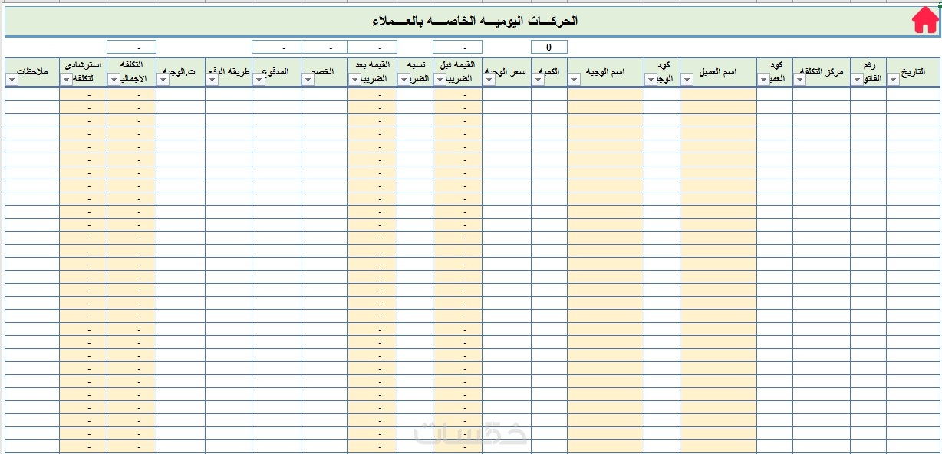Select the summary cell above المدفوع column
Image resolution: width=942 pixels, height=454 pixels.
coord(276,47)
